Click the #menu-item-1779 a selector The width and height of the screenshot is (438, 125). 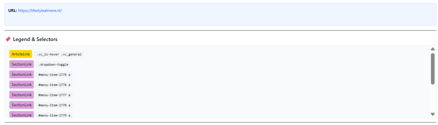[x=54, y=115]
